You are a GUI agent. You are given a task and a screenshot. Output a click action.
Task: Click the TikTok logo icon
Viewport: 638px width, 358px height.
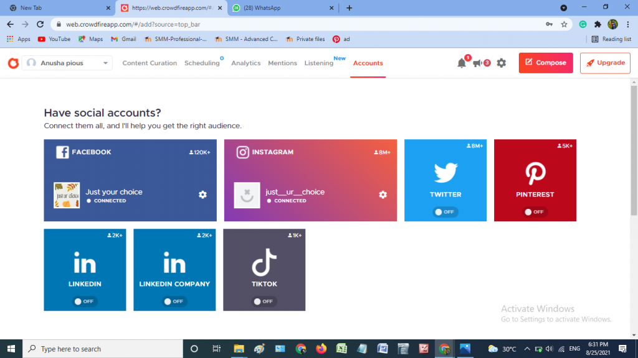[x=264, y=262]
